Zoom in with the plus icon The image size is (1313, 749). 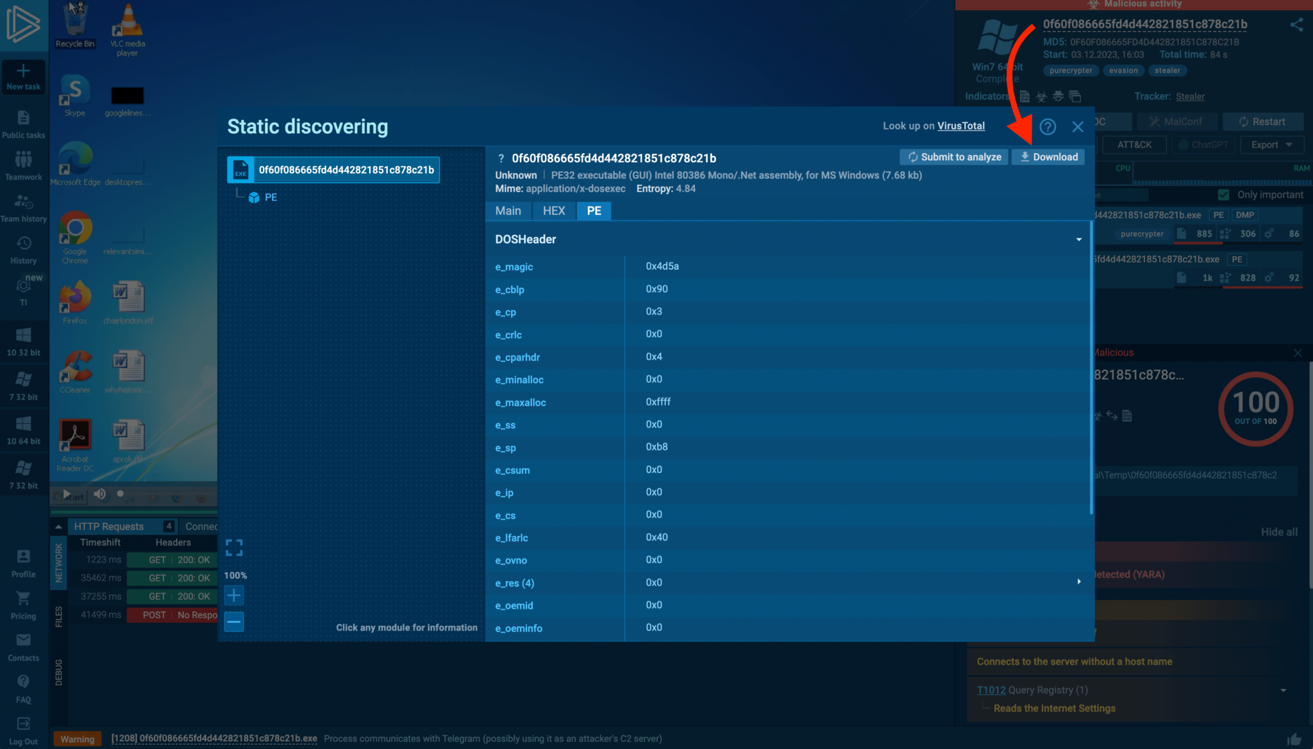pos(234,596)
